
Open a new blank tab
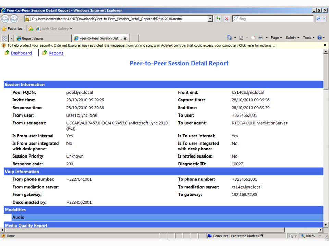pos(134,39)
